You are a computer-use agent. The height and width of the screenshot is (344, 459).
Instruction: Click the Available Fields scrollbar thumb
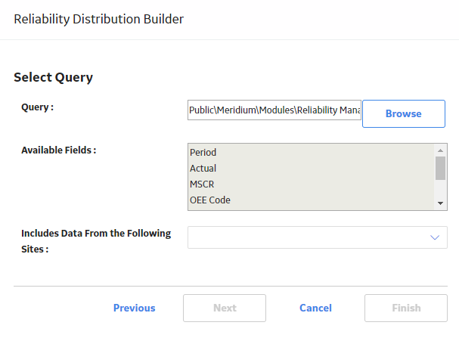coord(440,168)
